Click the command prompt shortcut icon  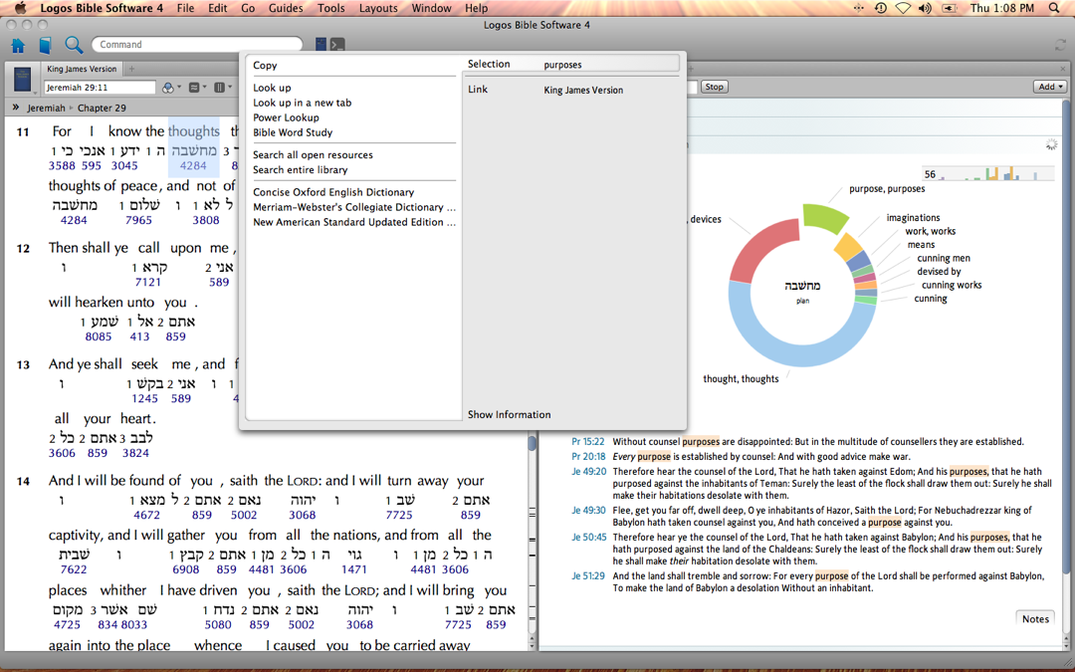click(337, 45)
